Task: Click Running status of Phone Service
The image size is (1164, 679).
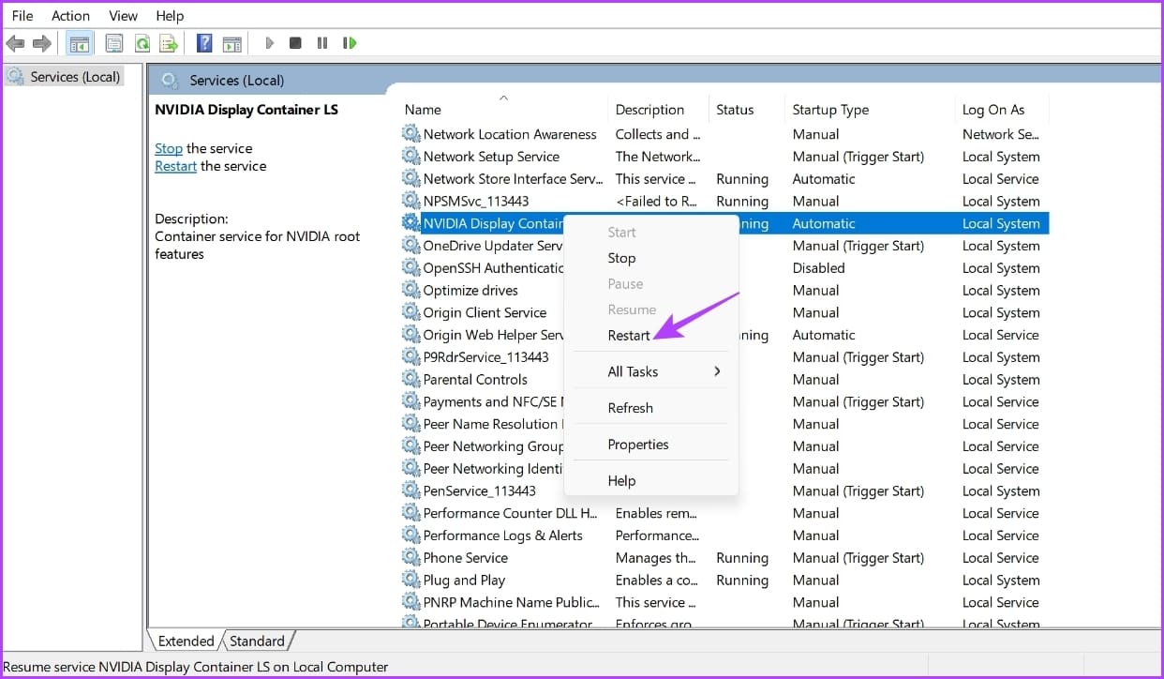Action: tap(742, 557)
